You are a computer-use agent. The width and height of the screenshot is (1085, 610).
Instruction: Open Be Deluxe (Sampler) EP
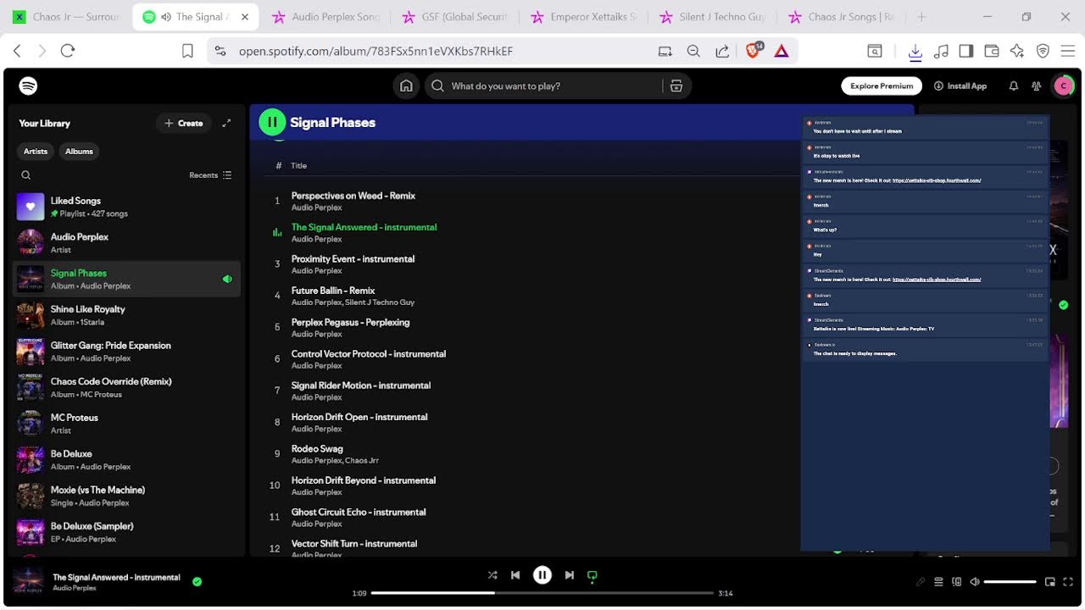(x=127, y=532)
